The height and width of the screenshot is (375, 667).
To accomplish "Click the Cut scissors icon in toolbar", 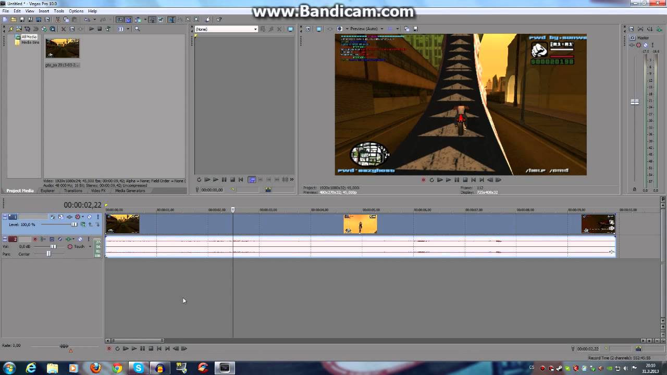I will pyautogui.click(x=57, y=19).
